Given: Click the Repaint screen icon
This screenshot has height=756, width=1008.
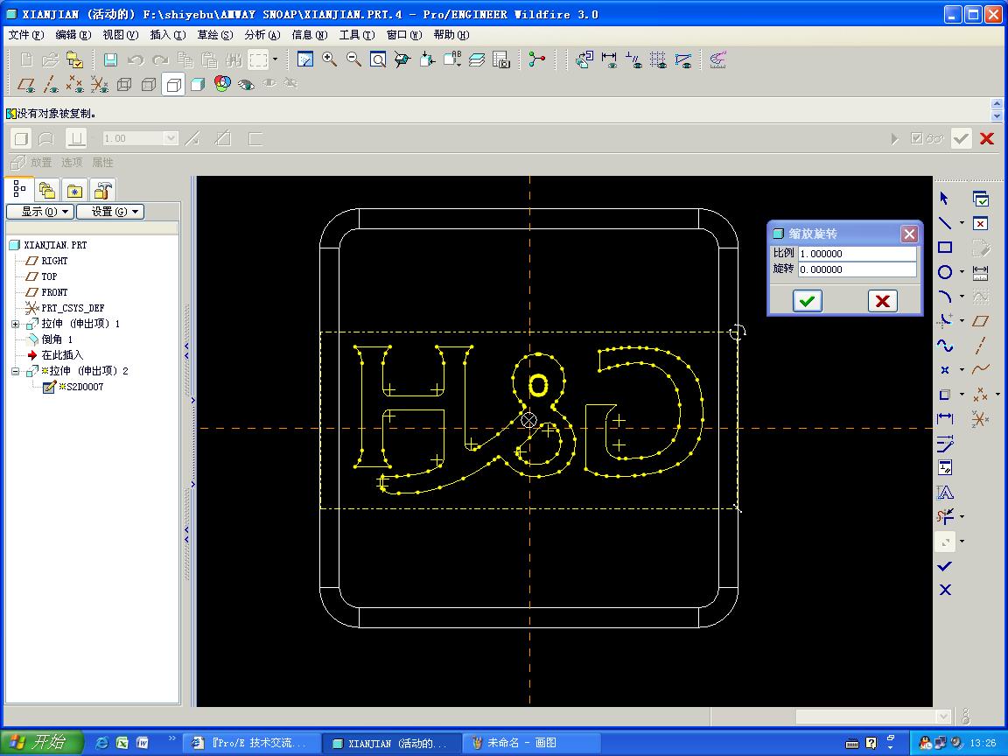Looking at the screenshot, I should (x=304, y=59).
